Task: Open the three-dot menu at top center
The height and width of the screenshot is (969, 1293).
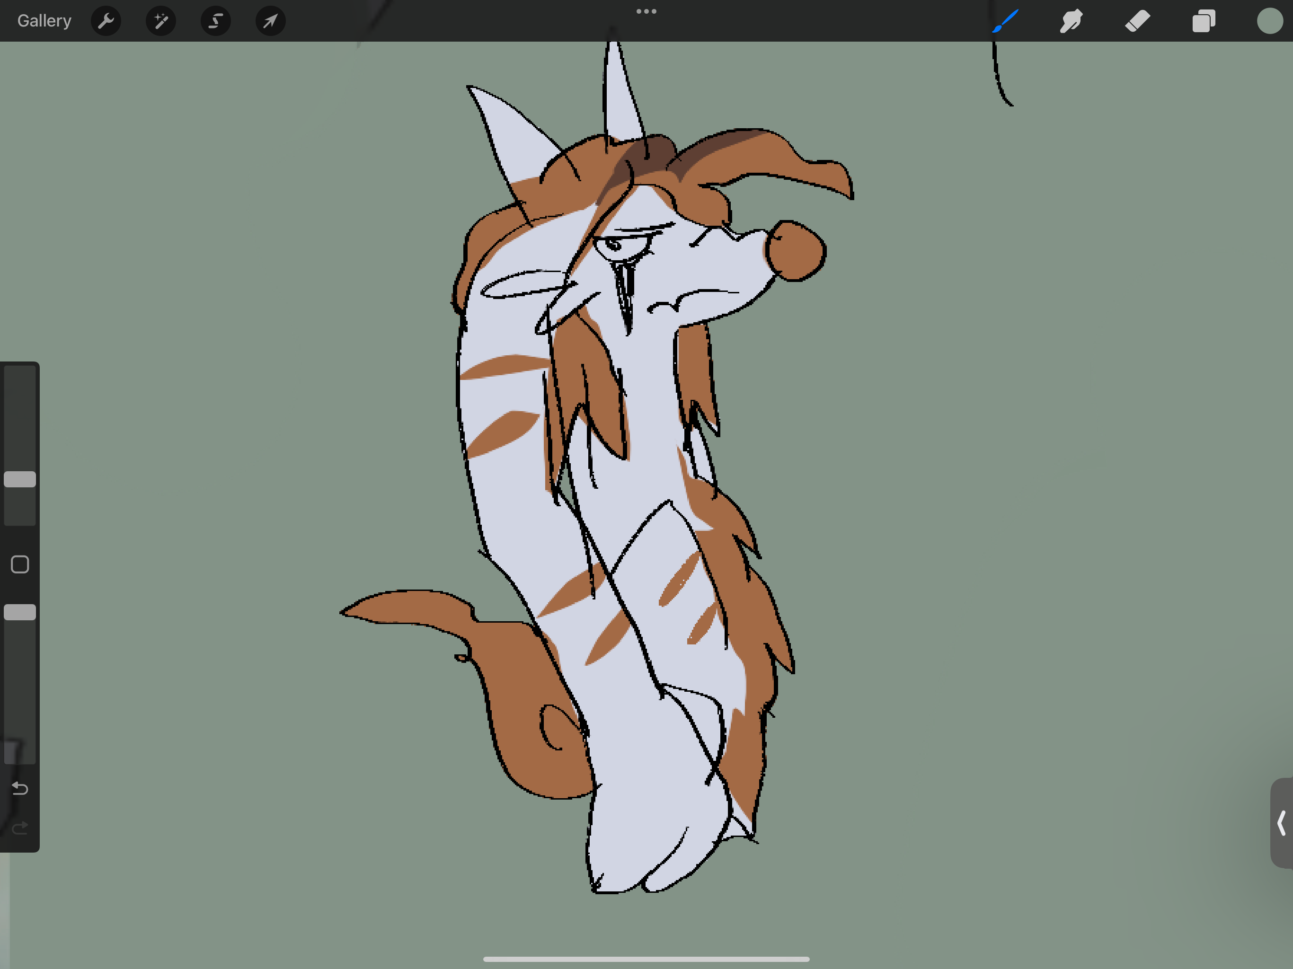Action: (646, 11)
